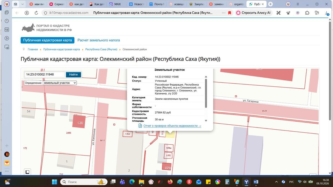
Task: Open new browser tab with plus button
Action: (271, 4)
